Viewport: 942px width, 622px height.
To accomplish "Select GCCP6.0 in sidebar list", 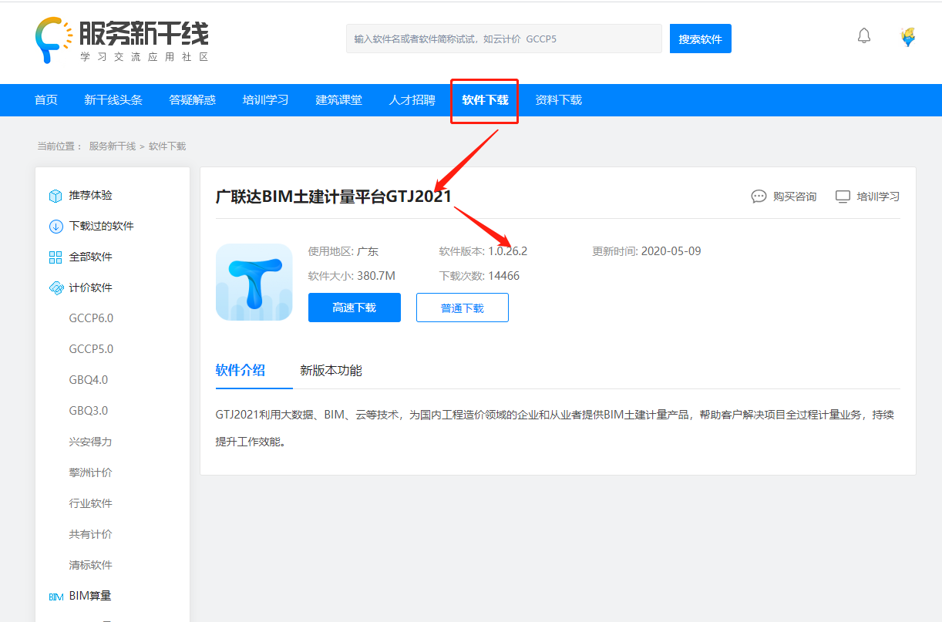I will click(x=91, y=318).
